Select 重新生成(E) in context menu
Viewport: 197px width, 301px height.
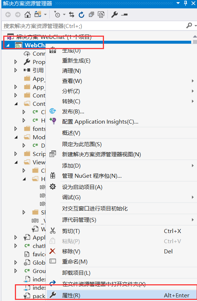click(76, 61)
